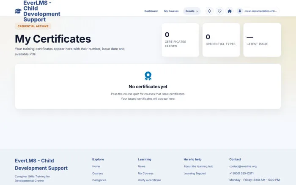The image size is (296, 185).
Task: Click the My Certificates heading
Action: coord(53,39)
